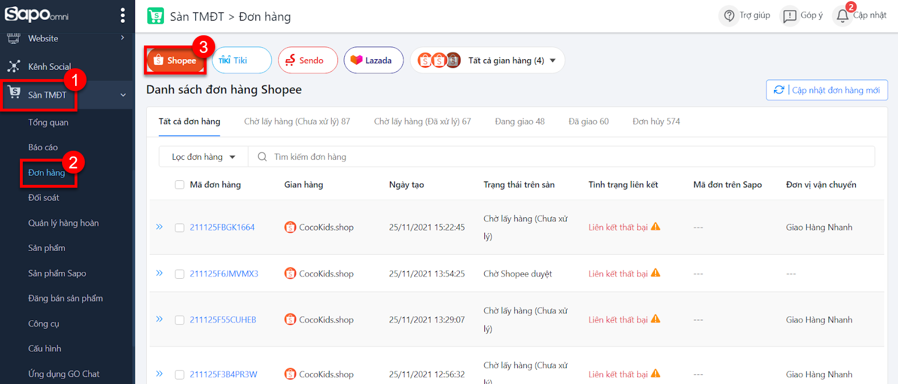898x384 pixels.
Task: Click the Sàn TMĐT shopping cart icon in sidebar
Action: (x=14, y=92)
